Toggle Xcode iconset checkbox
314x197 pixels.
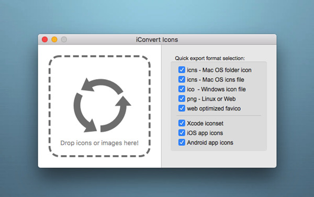pyautogui.click(x=182, y=123)
